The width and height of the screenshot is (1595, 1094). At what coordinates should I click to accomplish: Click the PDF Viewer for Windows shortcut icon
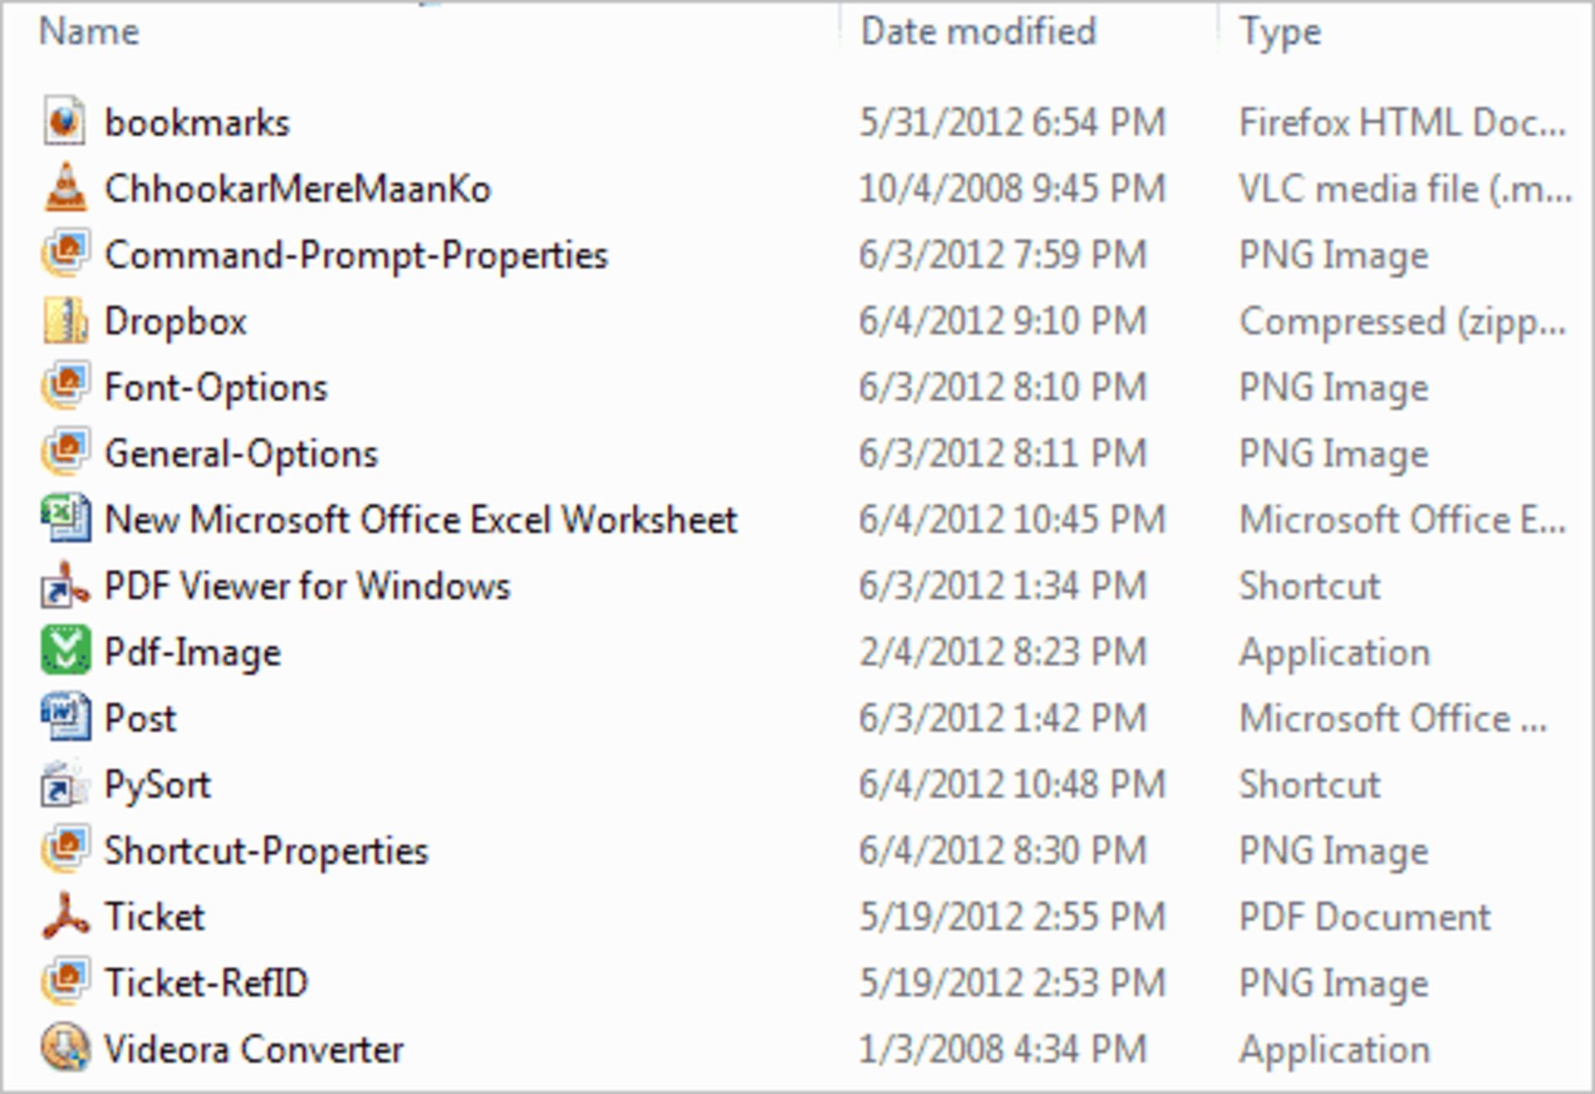point(65,585)
